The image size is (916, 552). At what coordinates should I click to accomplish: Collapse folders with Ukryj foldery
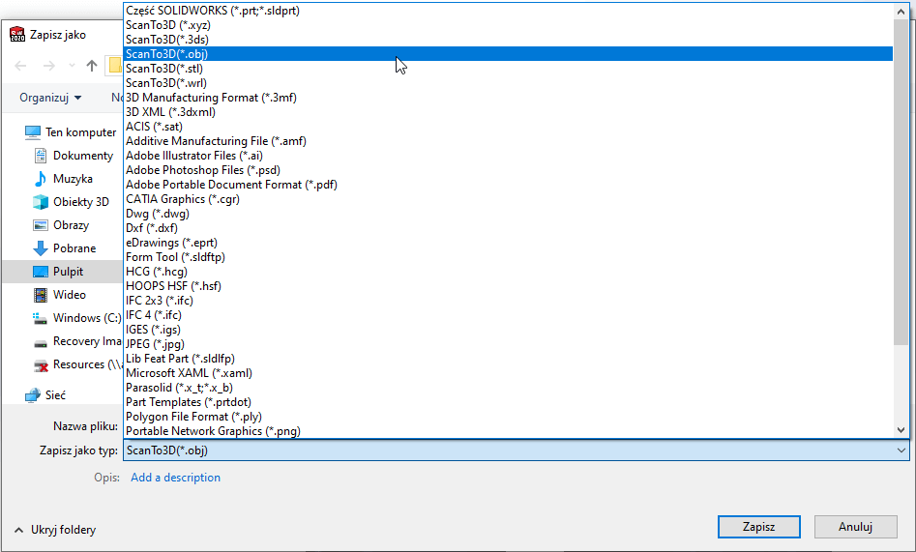(x=55, y=530)
